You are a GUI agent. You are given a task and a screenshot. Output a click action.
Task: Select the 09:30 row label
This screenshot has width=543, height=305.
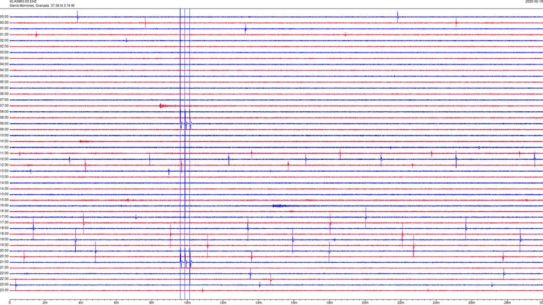(x=5, y=129)
